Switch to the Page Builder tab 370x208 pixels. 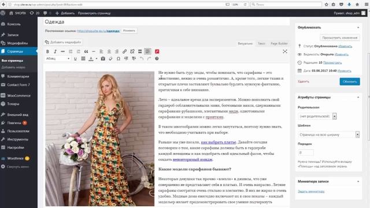click(279, 44)
